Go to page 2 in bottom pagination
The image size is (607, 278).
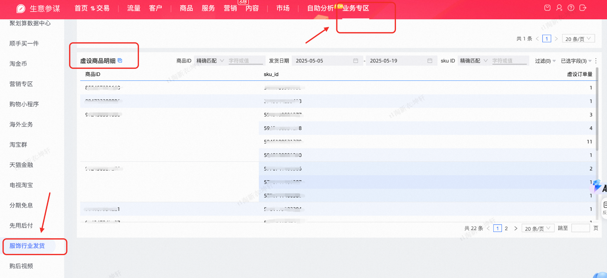click(506, 228)
